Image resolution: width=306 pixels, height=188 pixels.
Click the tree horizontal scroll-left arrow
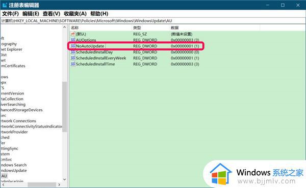3,184
